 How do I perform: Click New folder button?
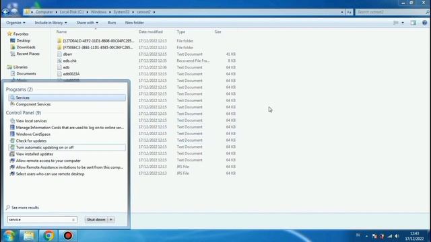point(135,23)
